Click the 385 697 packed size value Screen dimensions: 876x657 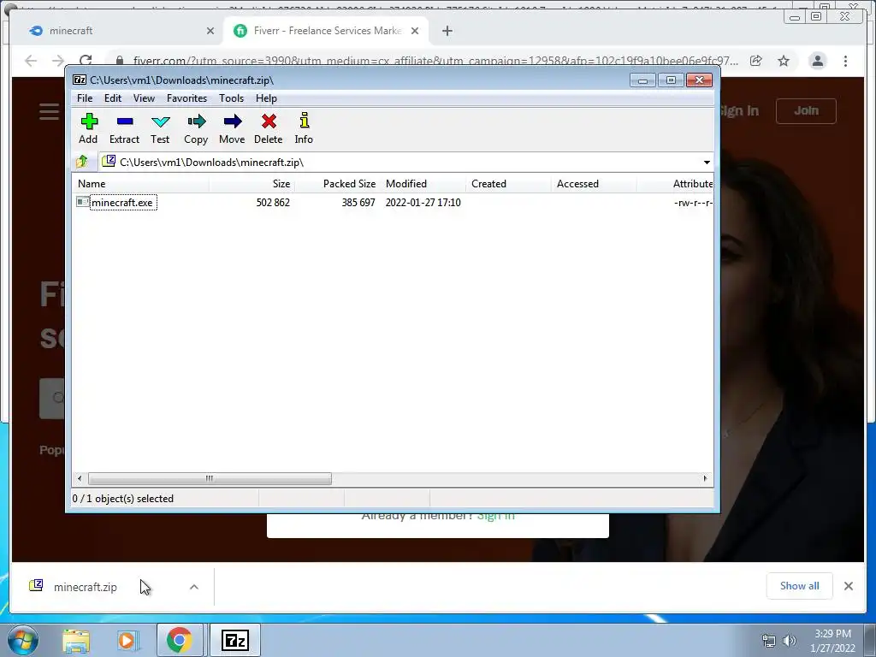(x=358, y=203)
